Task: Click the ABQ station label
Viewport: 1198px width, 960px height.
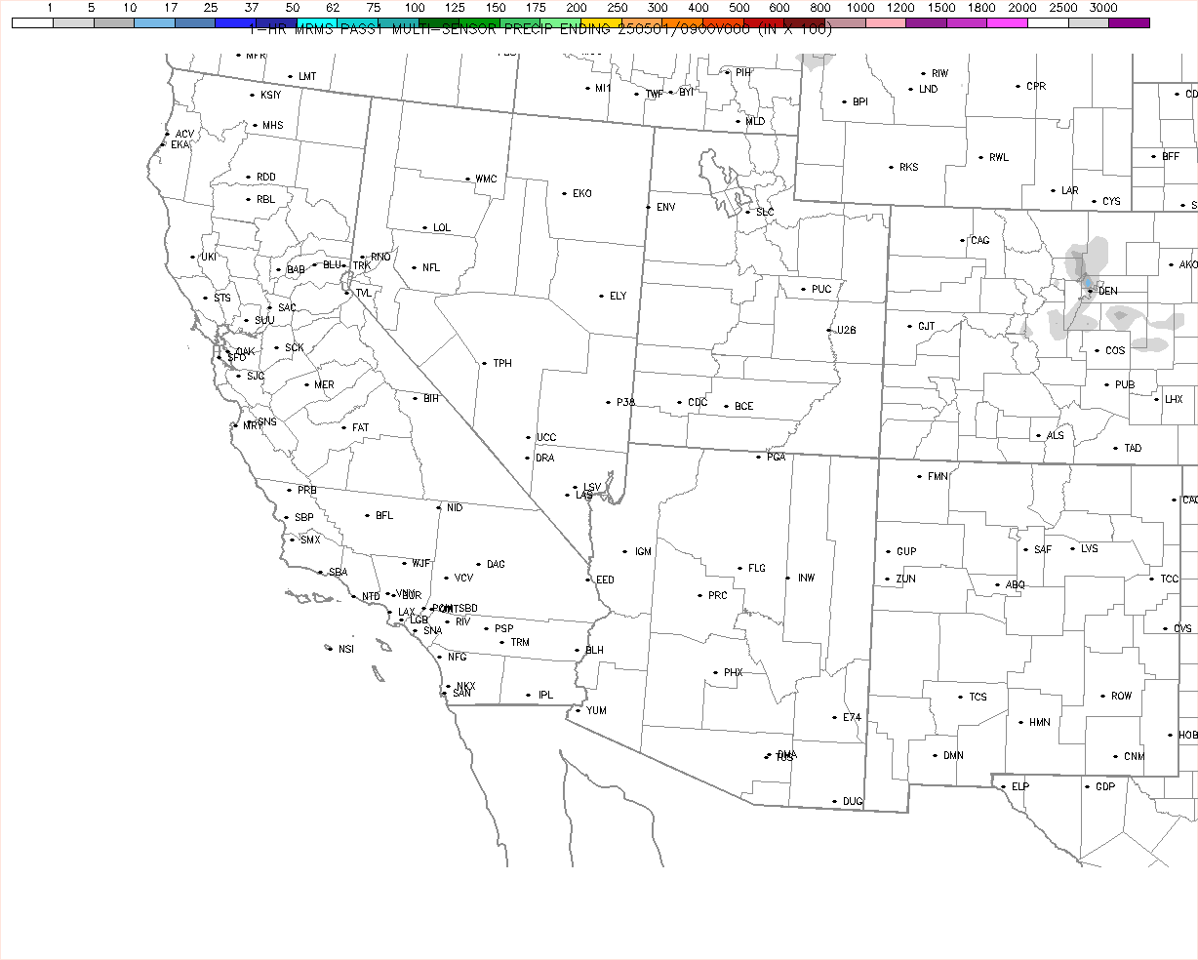Action: coord(1016,585)
